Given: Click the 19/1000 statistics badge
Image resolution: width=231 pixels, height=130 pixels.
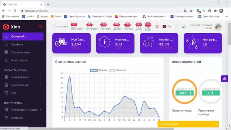Looking at the screenshot, I should pyautogui.click(x=105, y=26).
